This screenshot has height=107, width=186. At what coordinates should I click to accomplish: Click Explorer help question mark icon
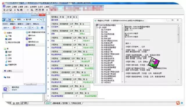pyautogui.click(x=42, y=28)
